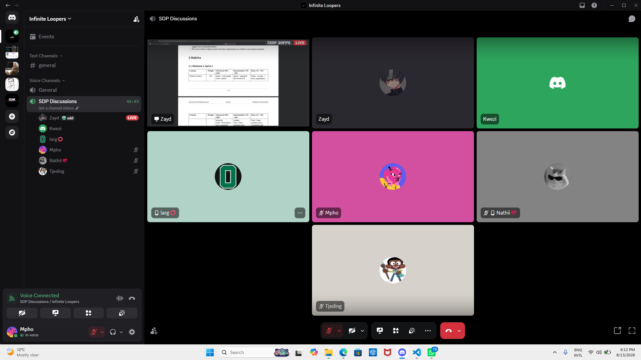The width and height of the screenshot is (641, 360).
Task: Show hidden icons in system tray
Action: tap(555, 352)
